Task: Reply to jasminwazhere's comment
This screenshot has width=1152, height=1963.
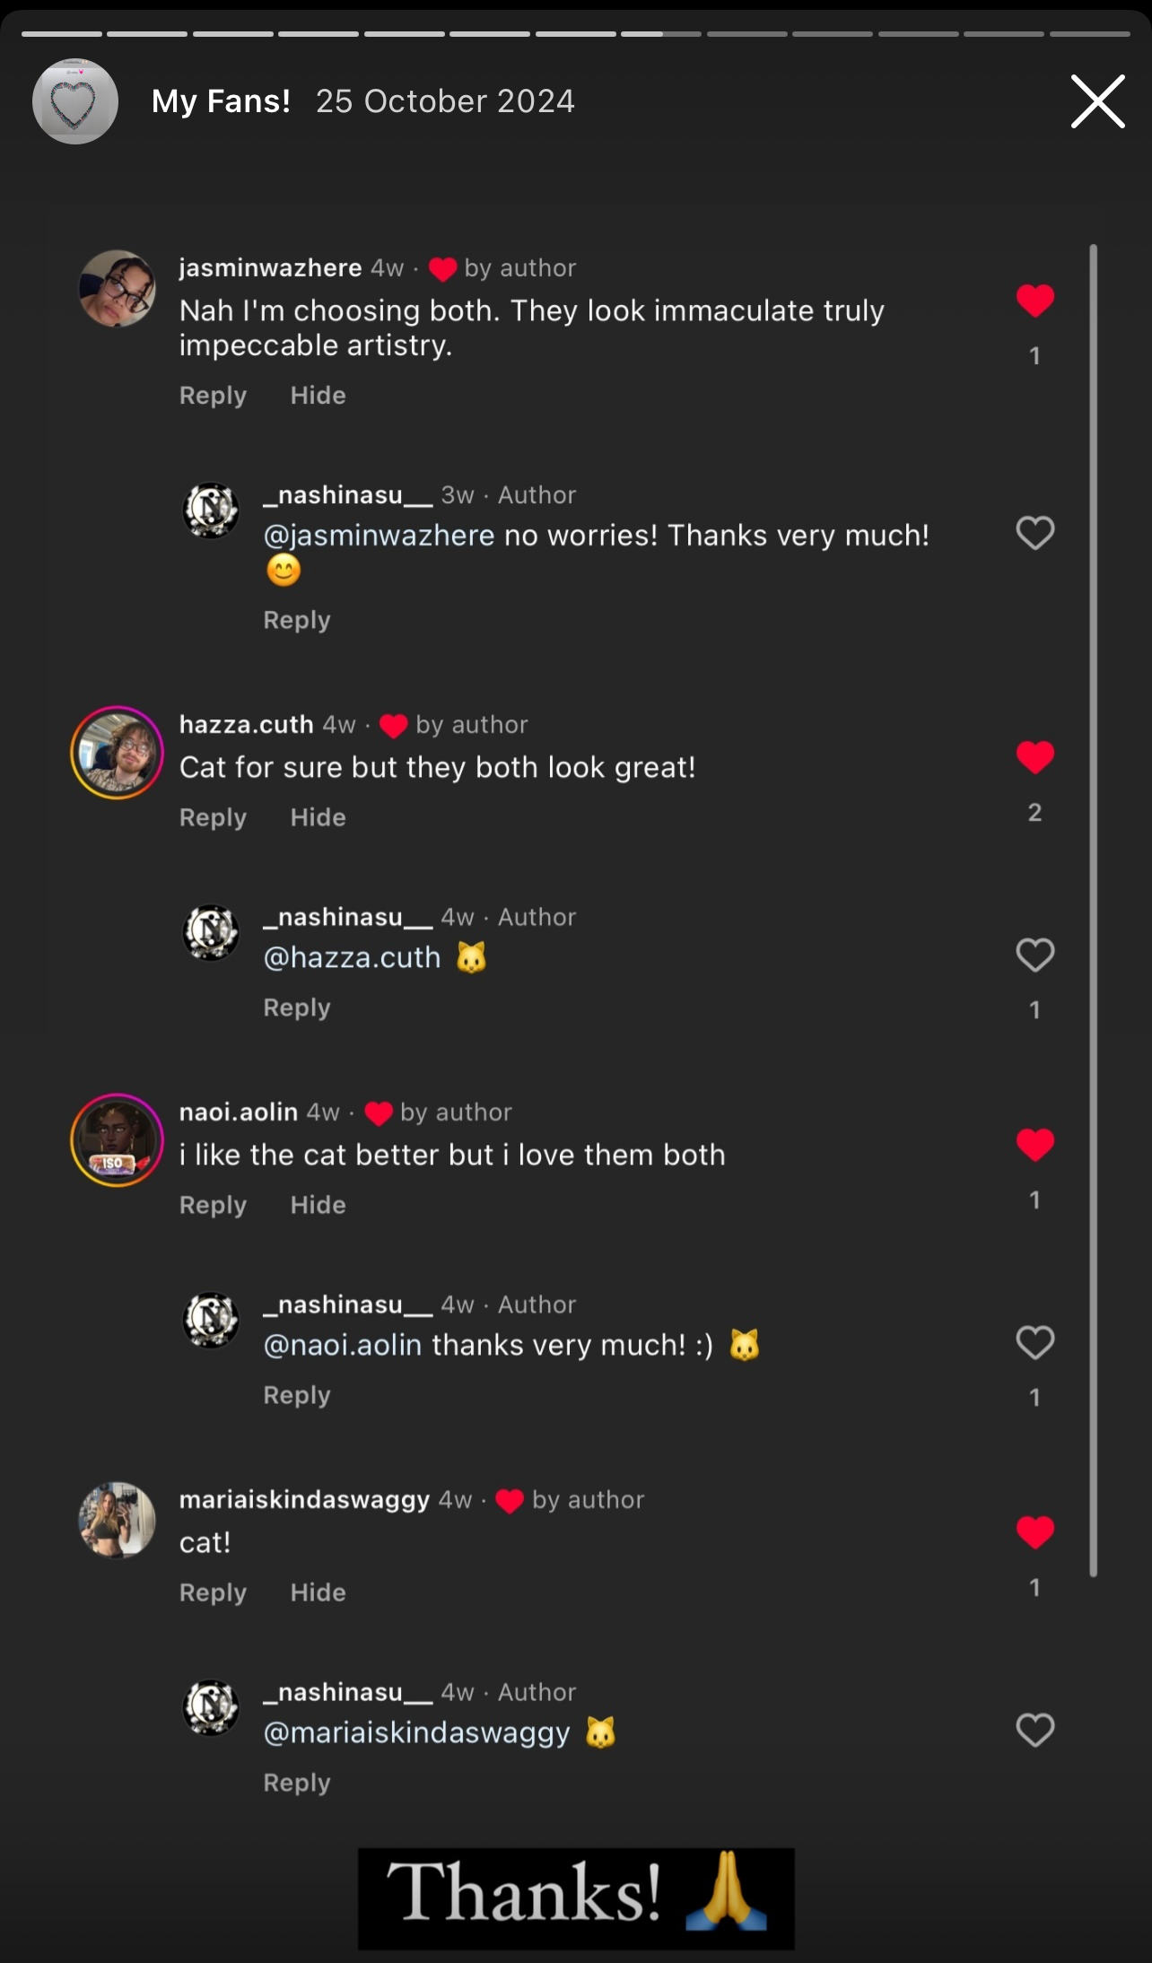Action: (213, 396)
